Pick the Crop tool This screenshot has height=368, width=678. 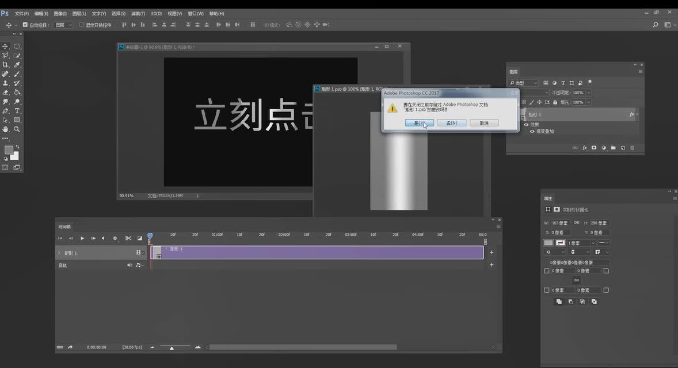pos(6,65)
